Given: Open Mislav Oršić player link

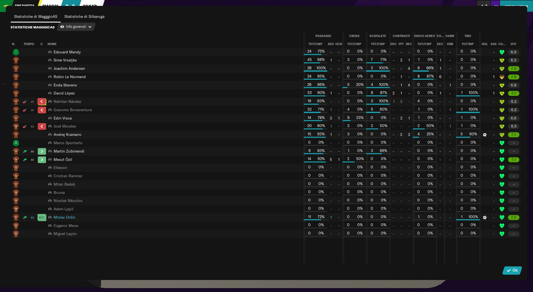Looking at the screenshot, I should pyautogui.click(x=65, y=217).
